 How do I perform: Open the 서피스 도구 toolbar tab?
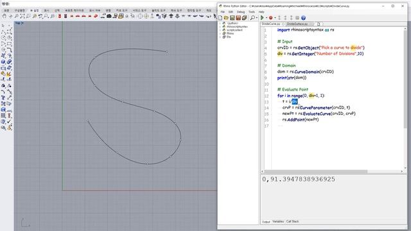pyautogui.click(x=139, y=10)
